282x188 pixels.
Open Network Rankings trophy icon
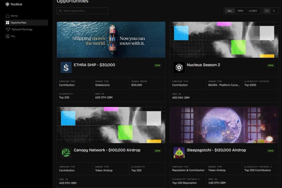point(8,29)
